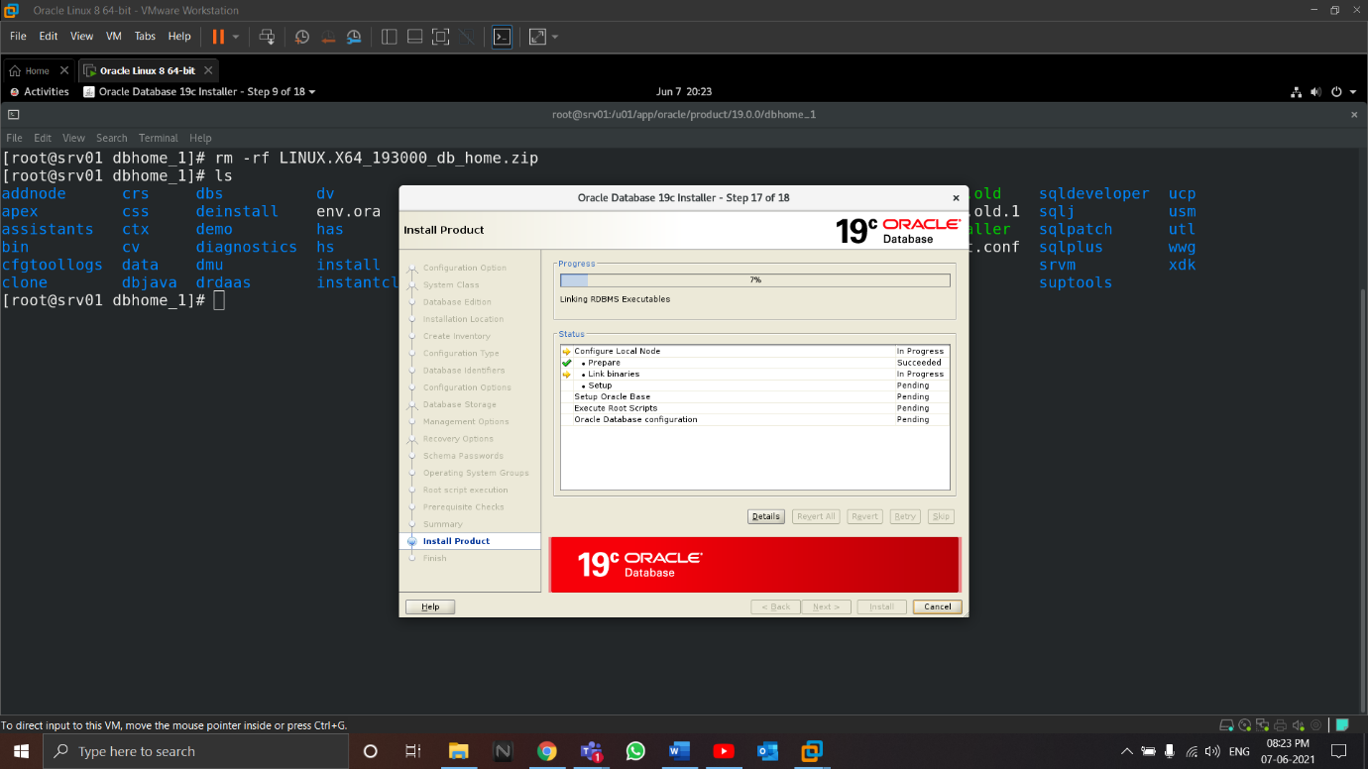Open GNOME volume indicator

click(1315, 92)
